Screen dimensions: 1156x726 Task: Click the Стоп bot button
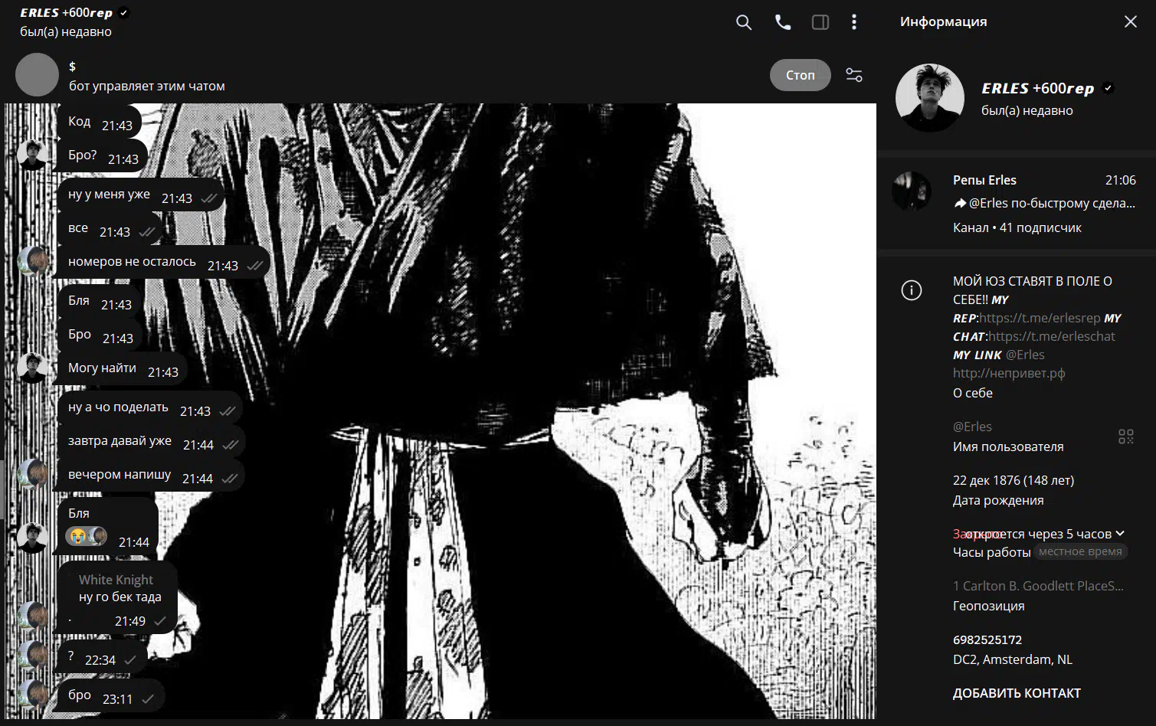(x=800, y=75)
